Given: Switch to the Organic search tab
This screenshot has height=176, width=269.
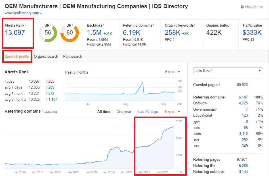Looking at the screenshot, I should (46, 57).
